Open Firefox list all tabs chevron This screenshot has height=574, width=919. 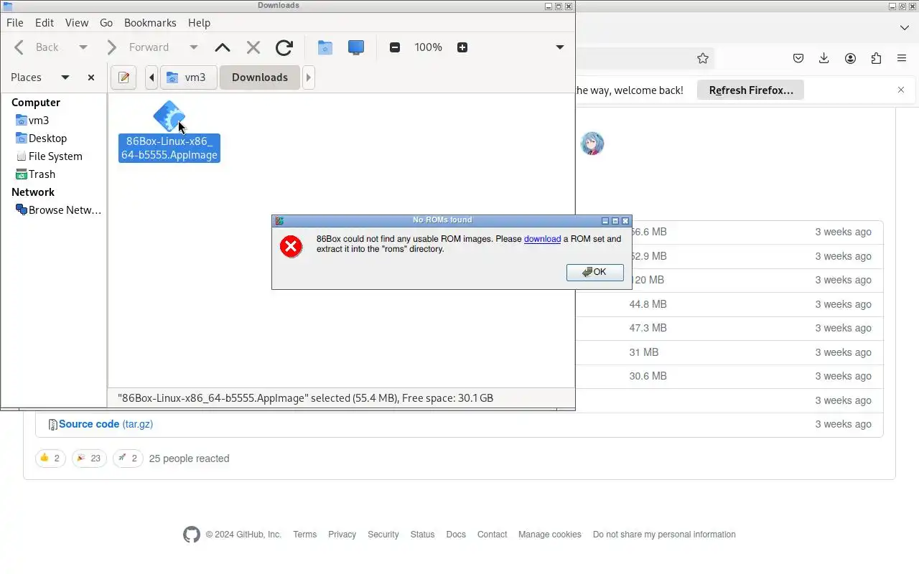click(x=905, y=28)
